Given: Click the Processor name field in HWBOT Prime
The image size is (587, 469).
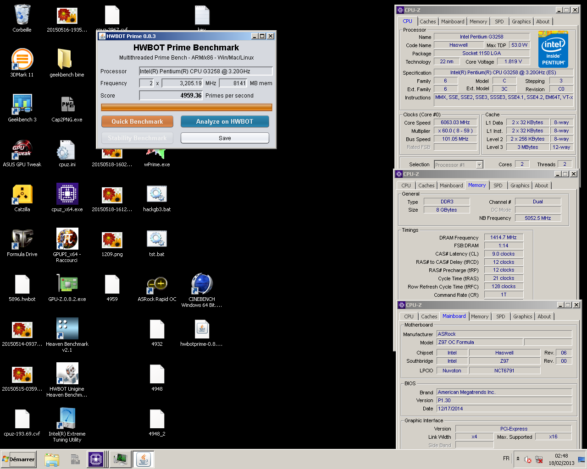Looking at the screenshot, I should [x=206, y=71].
